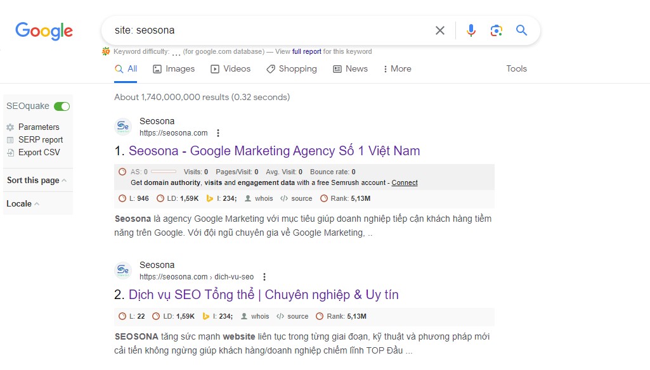Click into the Google search field

266,30
